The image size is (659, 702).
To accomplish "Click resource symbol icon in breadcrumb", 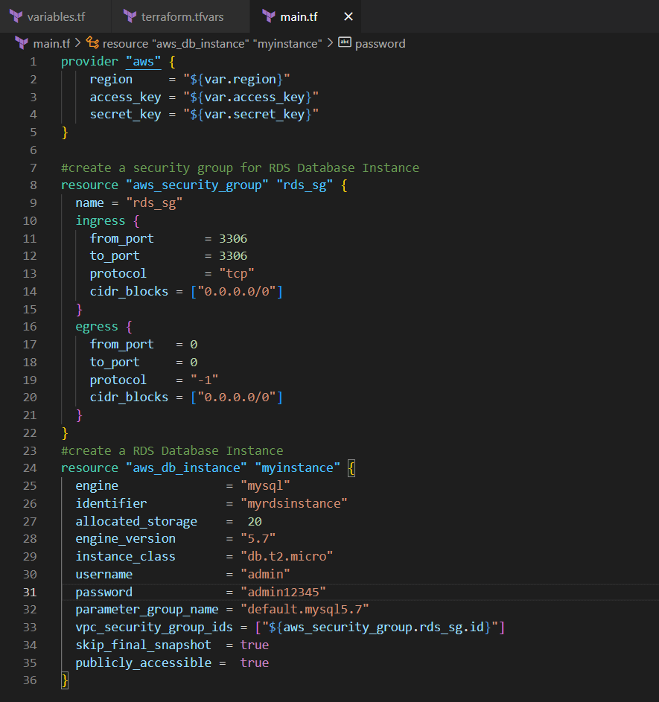I will [92, 42].
